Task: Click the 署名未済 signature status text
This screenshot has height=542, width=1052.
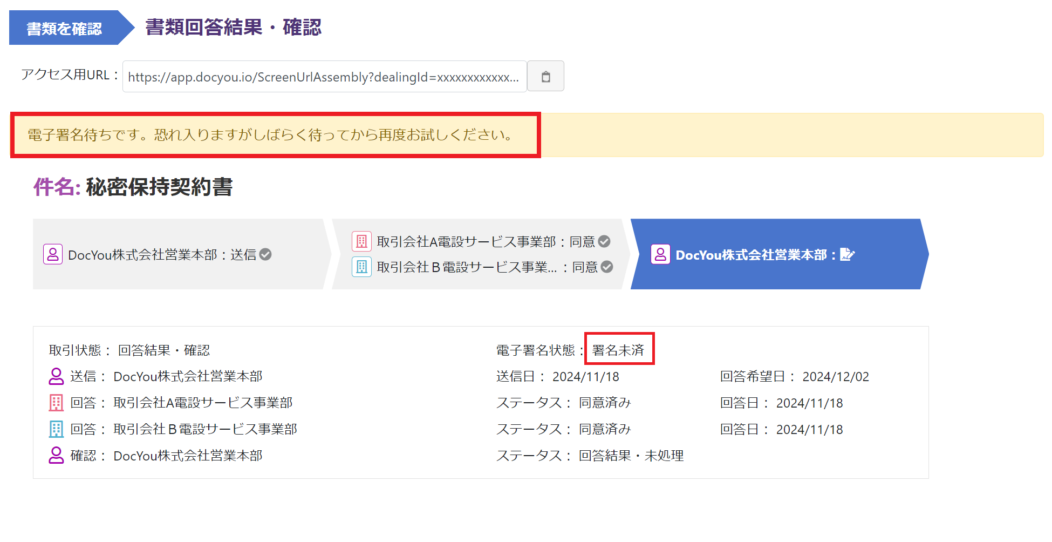Action: pyautogui.click(x=618, y=350)
